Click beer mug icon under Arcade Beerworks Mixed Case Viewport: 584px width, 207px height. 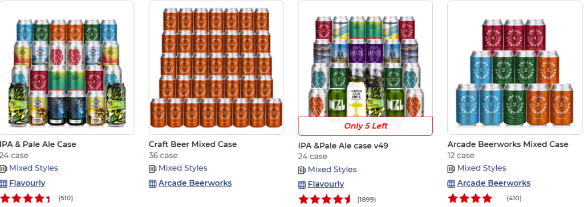coord(452,169)
